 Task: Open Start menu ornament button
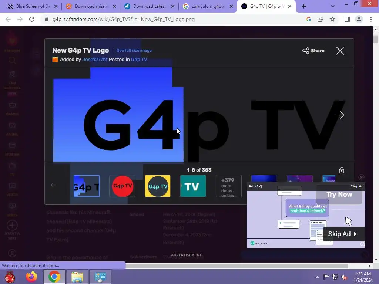pyautogui.click(x=10, y=277)
